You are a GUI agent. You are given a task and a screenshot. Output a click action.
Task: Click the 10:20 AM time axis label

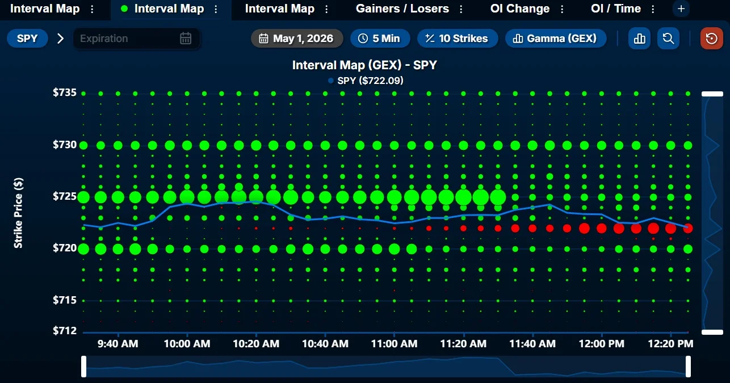[256, 344]
